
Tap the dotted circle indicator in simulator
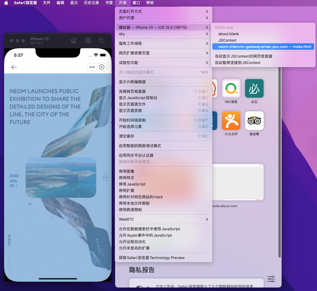106,178
